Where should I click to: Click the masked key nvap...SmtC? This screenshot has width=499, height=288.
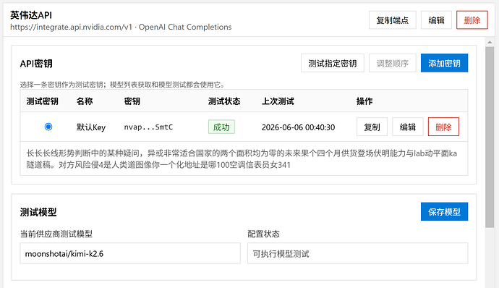(148, 127)
